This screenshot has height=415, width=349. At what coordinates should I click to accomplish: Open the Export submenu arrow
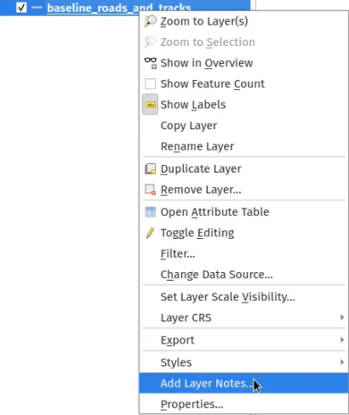coord(342,340)
